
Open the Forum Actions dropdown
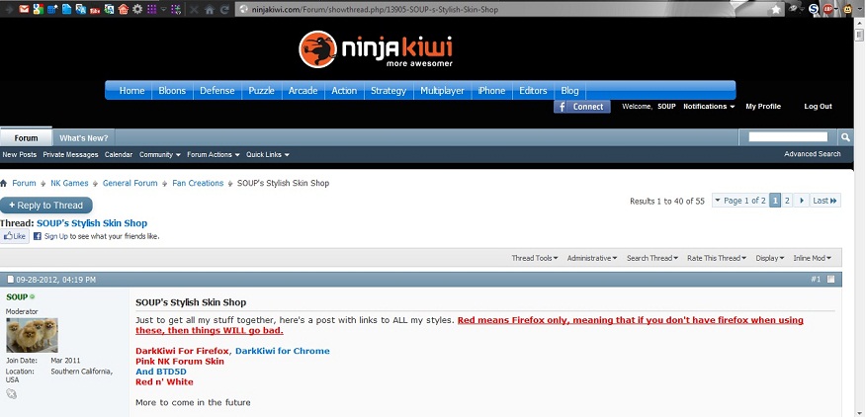pyautogui.click(x=214, y=155)
